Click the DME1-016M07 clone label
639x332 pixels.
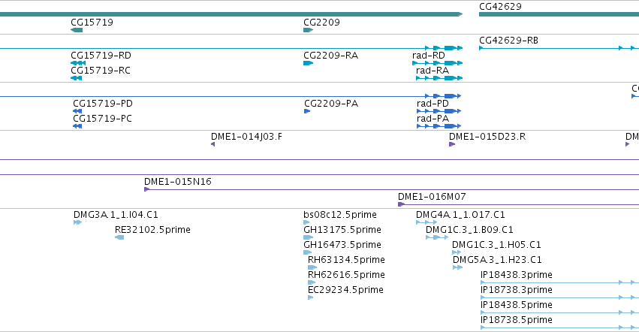432,197
